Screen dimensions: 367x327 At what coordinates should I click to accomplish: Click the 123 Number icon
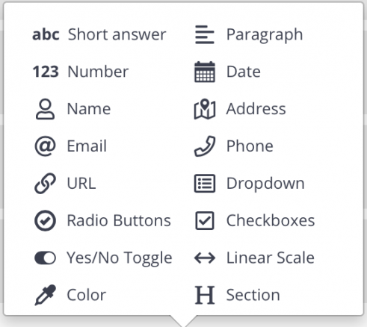point(46,72)
